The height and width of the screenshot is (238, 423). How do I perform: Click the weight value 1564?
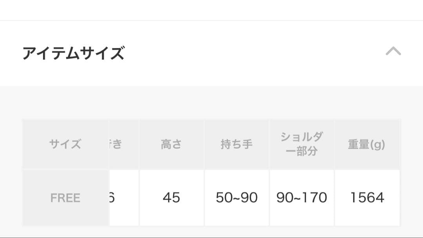(366, 198)
